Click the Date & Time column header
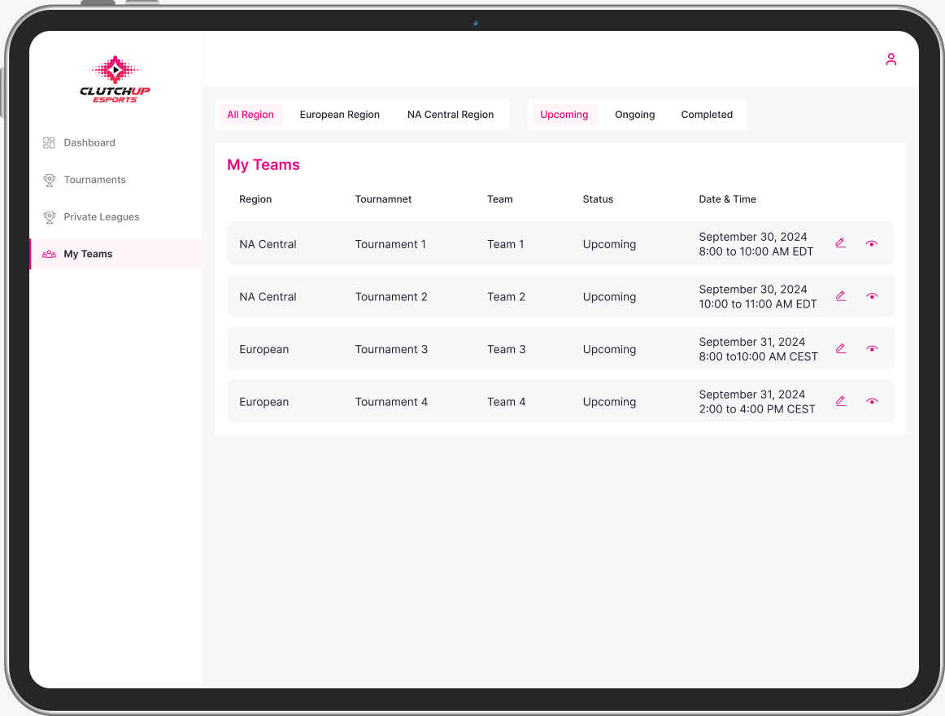945x716 pixels. click(x=727, y=199)
